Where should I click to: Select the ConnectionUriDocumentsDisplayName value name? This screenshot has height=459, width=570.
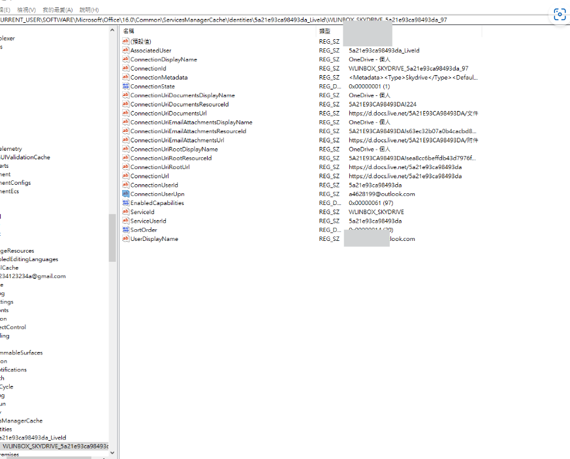coord(182,95)
